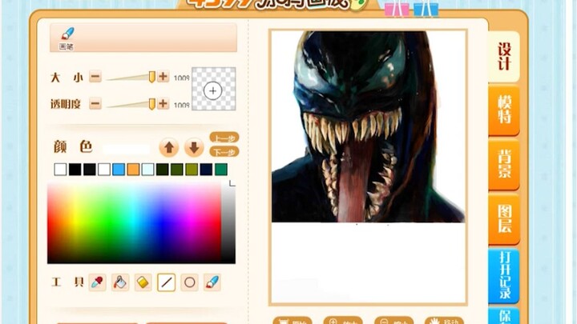Image resolution: width=577 pixels, height=324 pixels.
Task: Select the paint bucket fill tool
Action: click(x=120, y=282)
